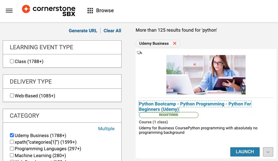Screen dimensions: 278x161
Task: Click the Clear All link
Action: (112, 31)
